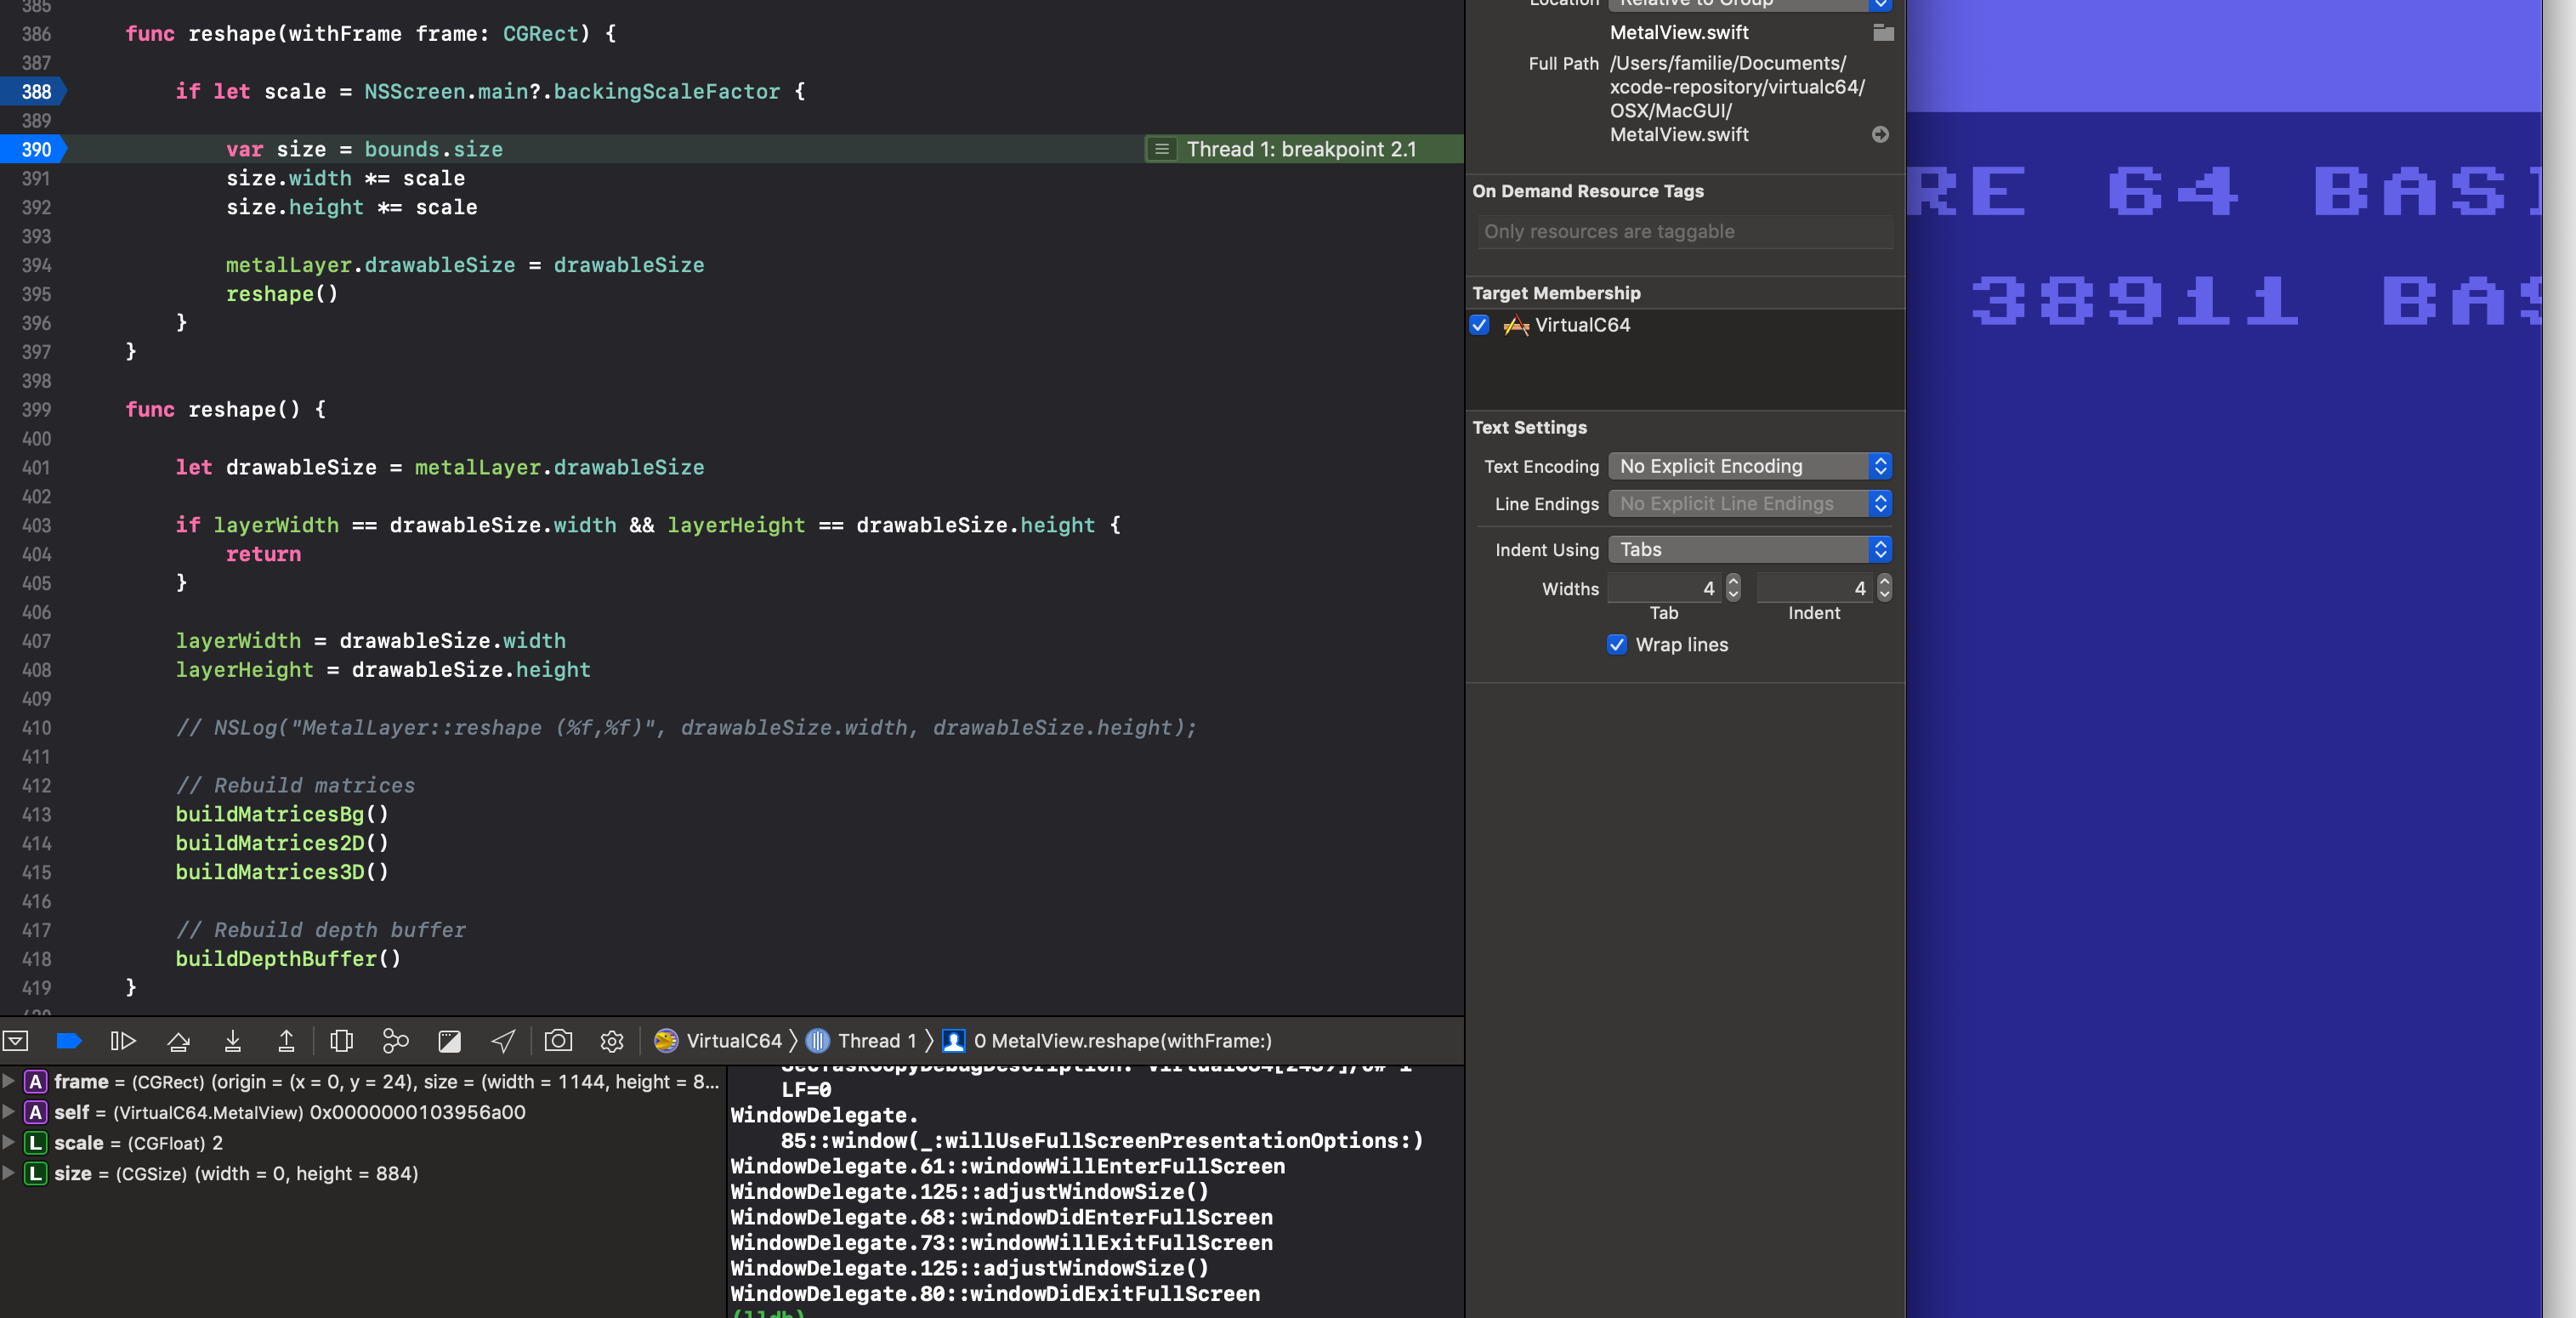Deactivate breakpoints with the blue breakpoint icon
The height and width of the screenshot is (1318, 2576).
click(x=69, y=1041)
